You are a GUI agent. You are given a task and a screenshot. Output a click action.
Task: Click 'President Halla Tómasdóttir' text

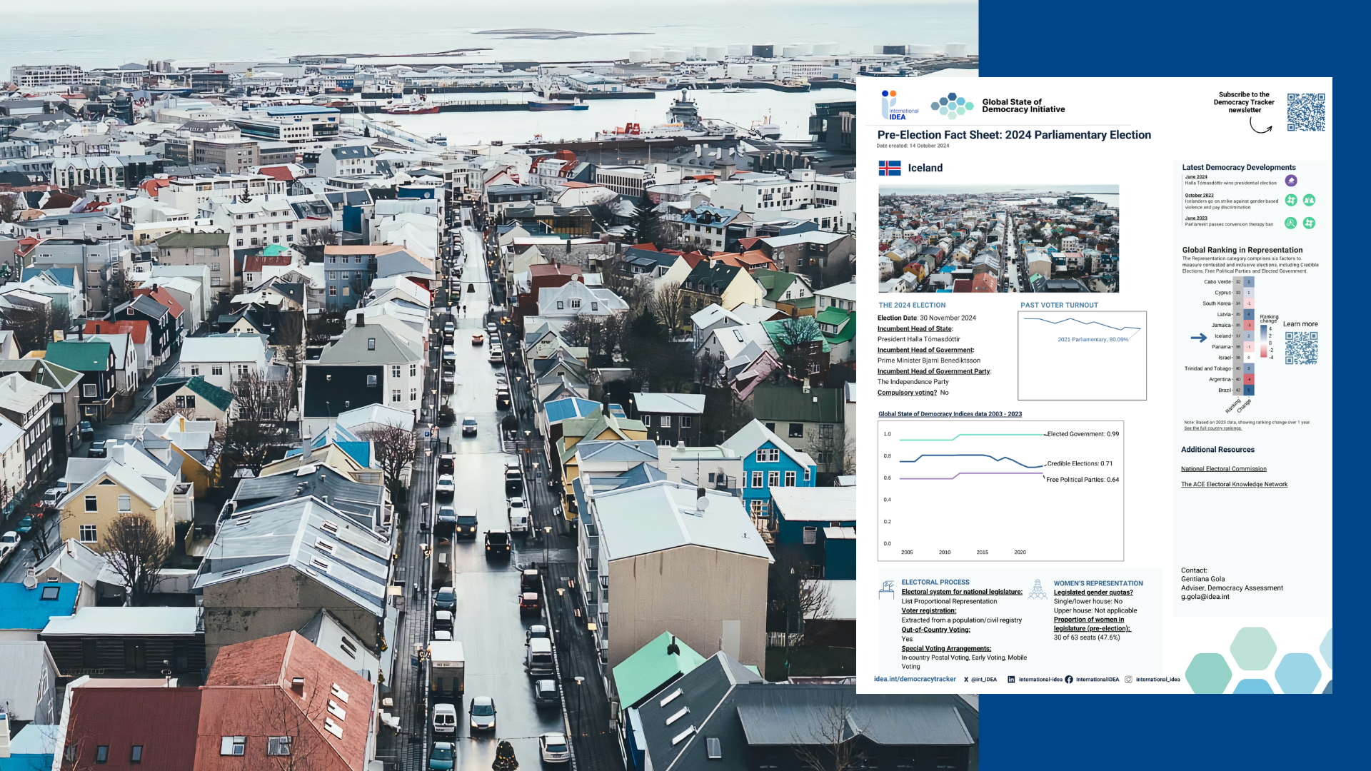coord(918,340)
